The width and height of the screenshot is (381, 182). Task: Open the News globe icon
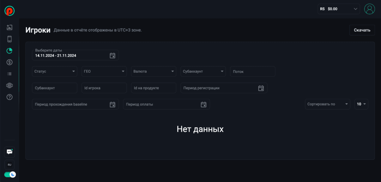coord(10,85)
